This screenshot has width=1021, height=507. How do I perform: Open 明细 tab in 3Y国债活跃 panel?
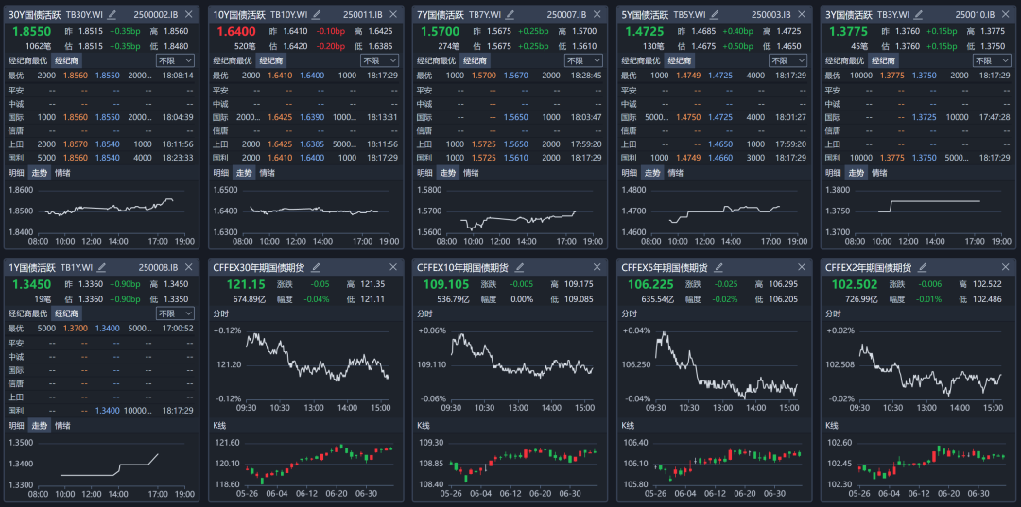point(834,173)
